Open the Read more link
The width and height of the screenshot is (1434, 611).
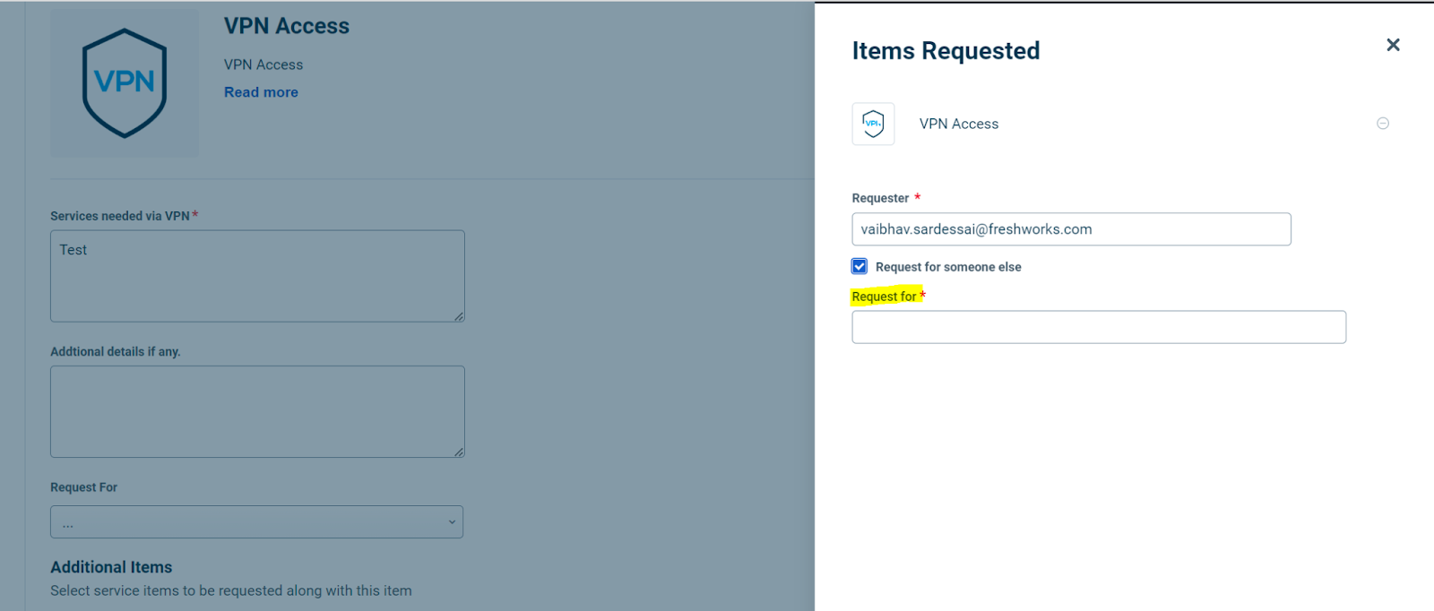[x=261, y=92]
